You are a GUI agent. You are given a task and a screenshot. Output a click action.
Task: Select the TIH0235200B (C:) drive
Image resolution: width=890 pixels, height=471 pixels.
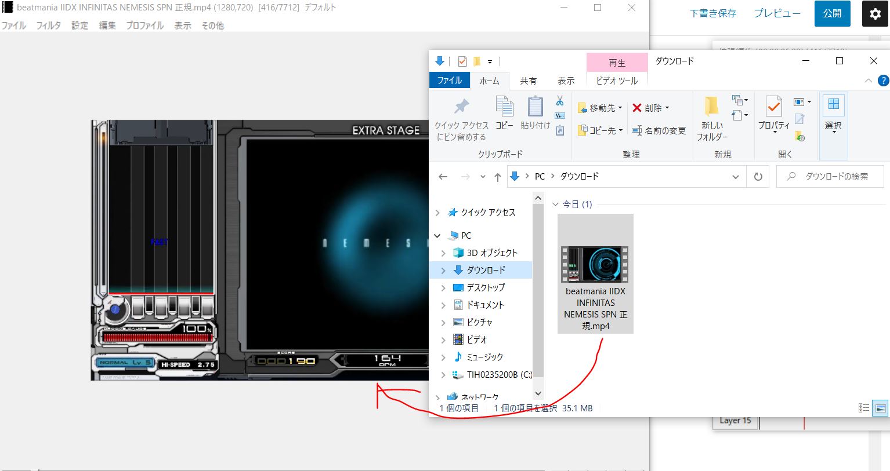click(499, 374)
